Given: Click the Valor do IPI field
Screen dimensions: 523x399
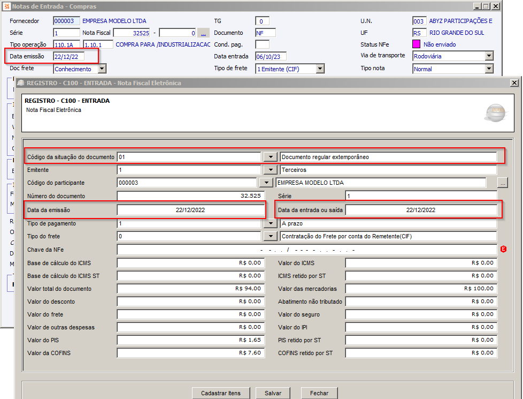Looking at the screenshot, I should click(x=421, y=327).
